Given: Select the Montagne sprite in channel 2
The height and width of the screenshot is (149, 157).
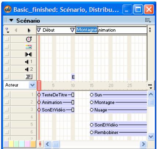Looking at the screenshot, I should point(118,102).
